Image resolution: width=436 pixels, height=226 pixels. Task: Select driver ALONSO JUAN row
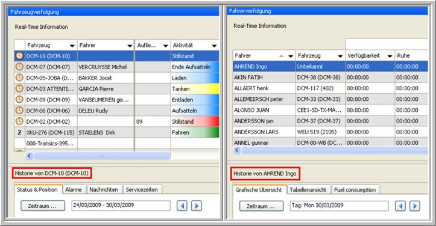click(330, 110)
